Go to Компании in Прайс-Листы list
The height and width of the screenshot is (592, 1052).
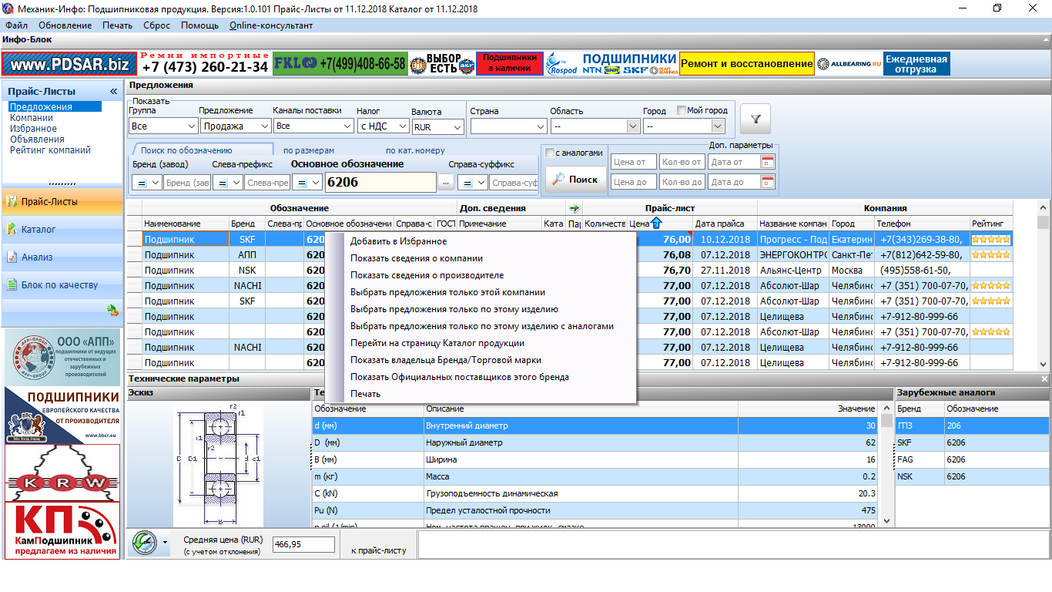[32, 118]
